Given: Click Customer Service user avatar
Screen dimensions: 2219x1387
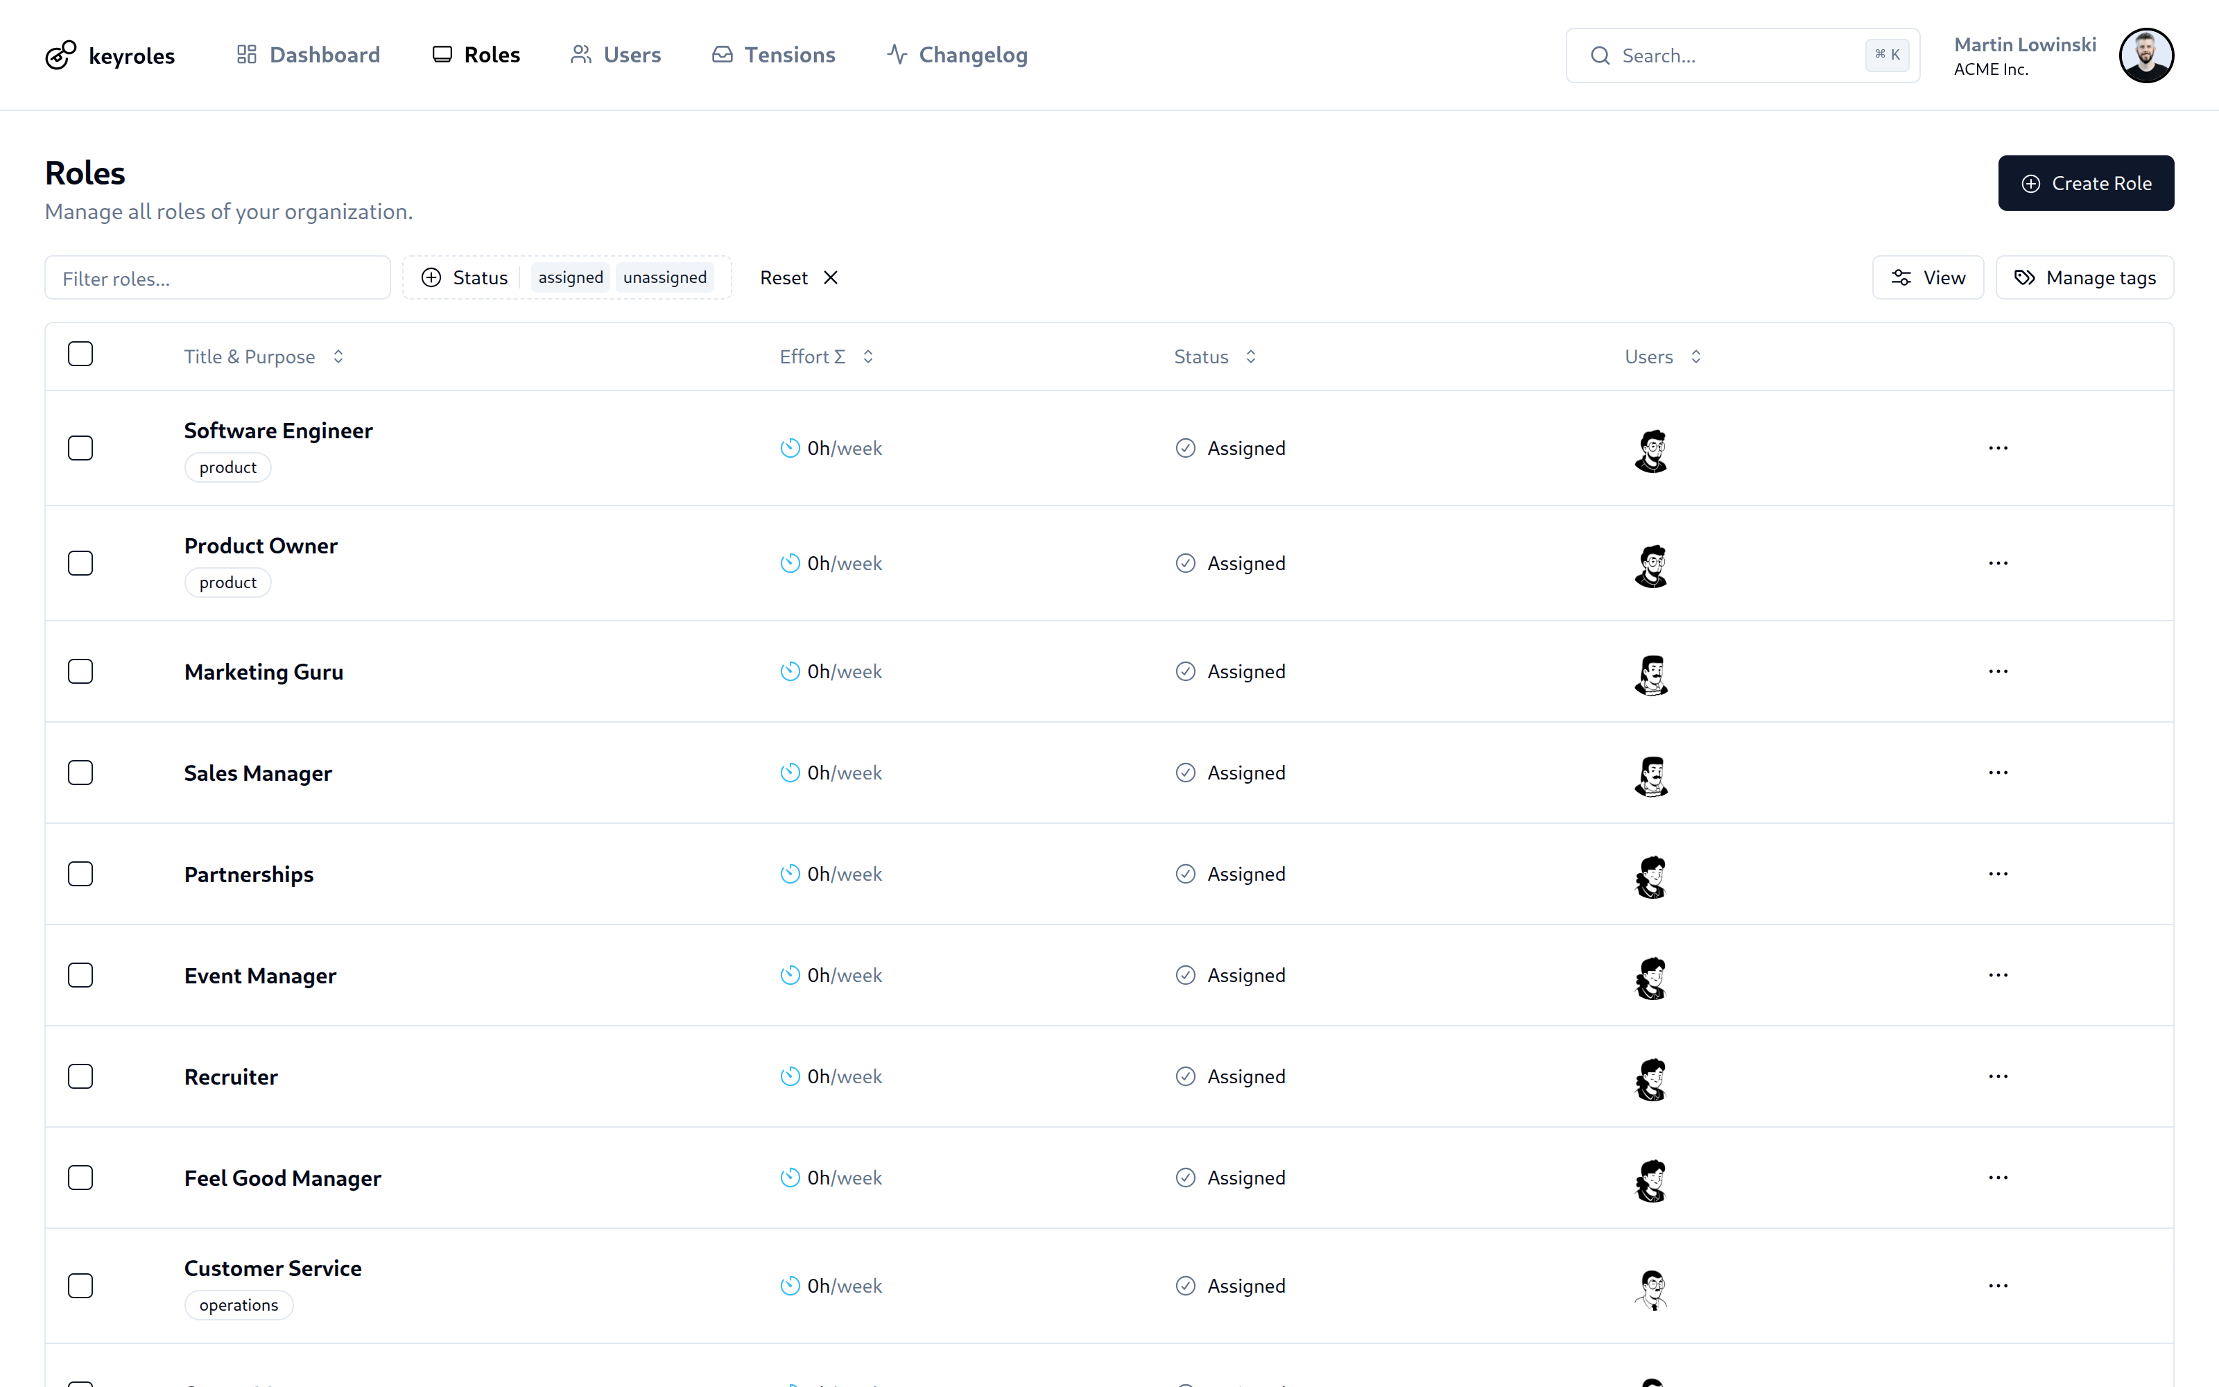Looking at the screenshot, I should 1651,1288.
